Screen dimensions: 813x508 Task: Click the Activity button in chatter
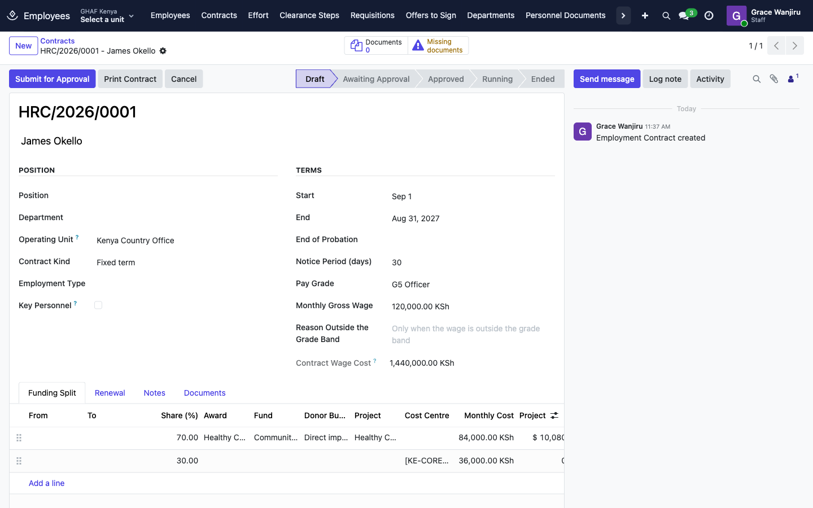[710, 79]
